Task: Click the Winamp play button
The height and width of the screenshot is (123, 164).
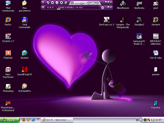Action: [x=52, y=2]
